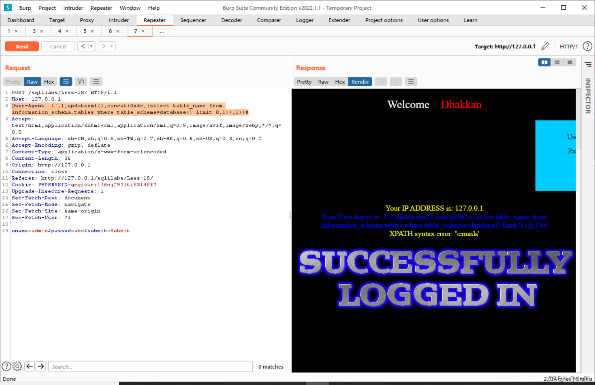Expand Inspector panel via lines icon
Viewport: 595px width, 385px height.
click(x=588, y=65)
